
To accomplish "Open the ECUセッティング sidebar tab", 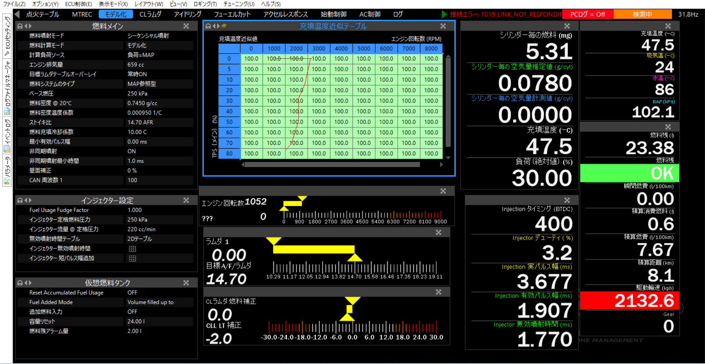I will click(7, 36).
